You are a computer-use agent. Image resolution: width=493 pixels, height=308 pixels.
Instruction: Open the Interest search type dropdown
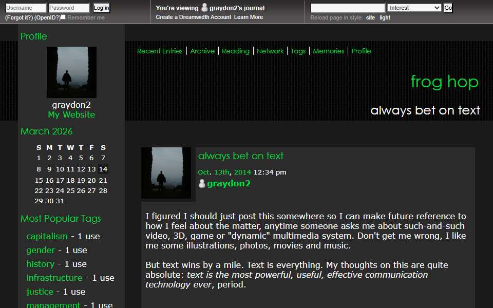414,8
